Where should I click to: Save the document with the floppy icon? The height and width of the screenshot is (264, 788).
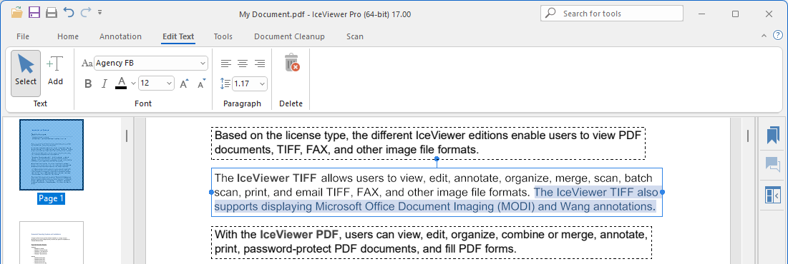(x=34, y=13)
